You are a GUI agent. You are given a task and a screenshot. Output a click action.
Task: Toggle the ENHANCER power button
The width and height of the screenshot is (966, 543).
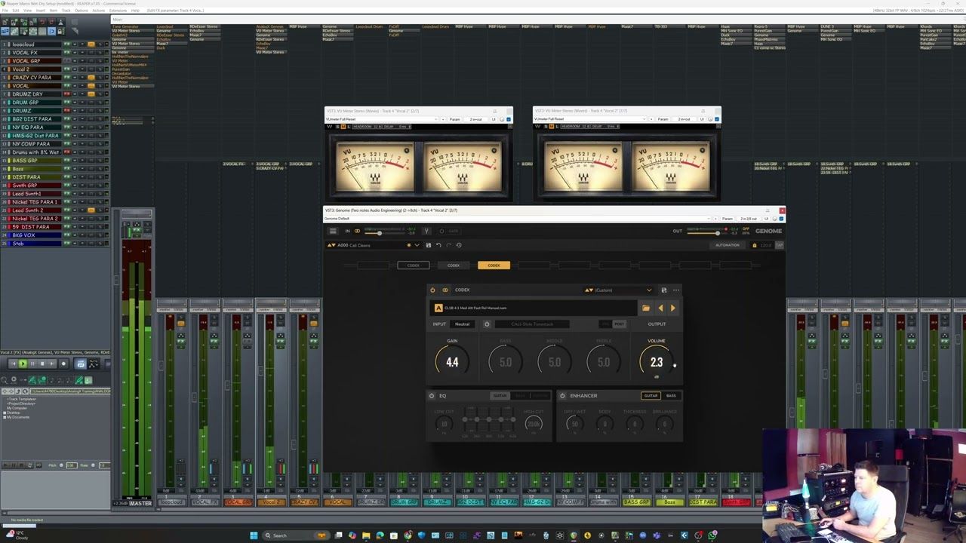pyautogui.click(x=562, y=395)
